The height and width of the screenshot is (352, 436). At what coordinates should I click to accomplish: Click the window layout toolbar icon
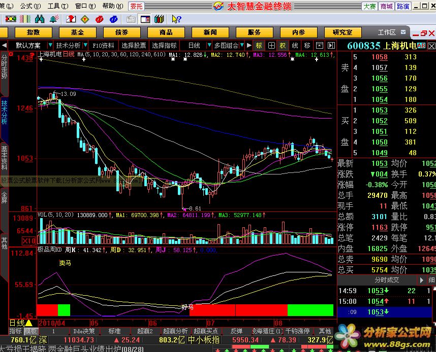(145, 19)
